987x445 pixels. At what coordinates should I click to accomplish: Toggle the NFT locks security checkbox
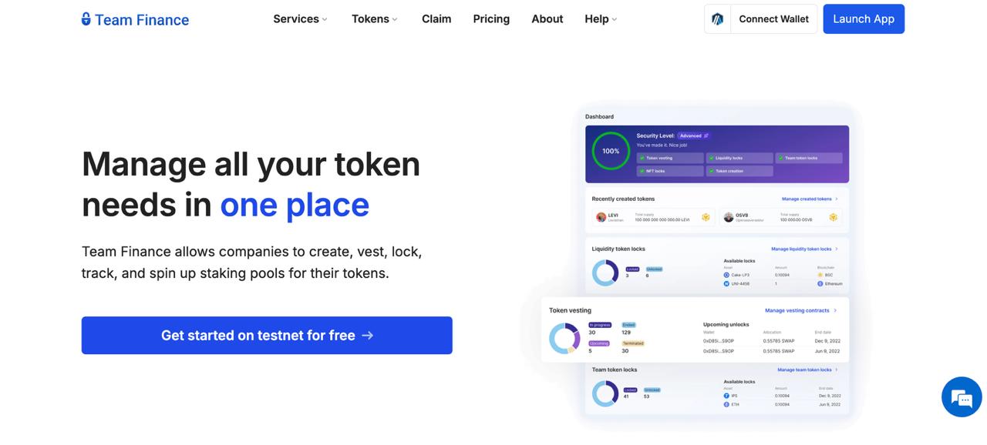pos(641,171)
